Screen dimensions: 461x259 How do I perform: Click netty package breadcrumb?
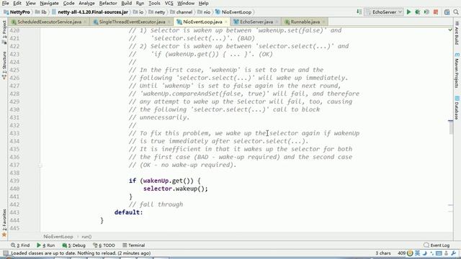point(157,12)
